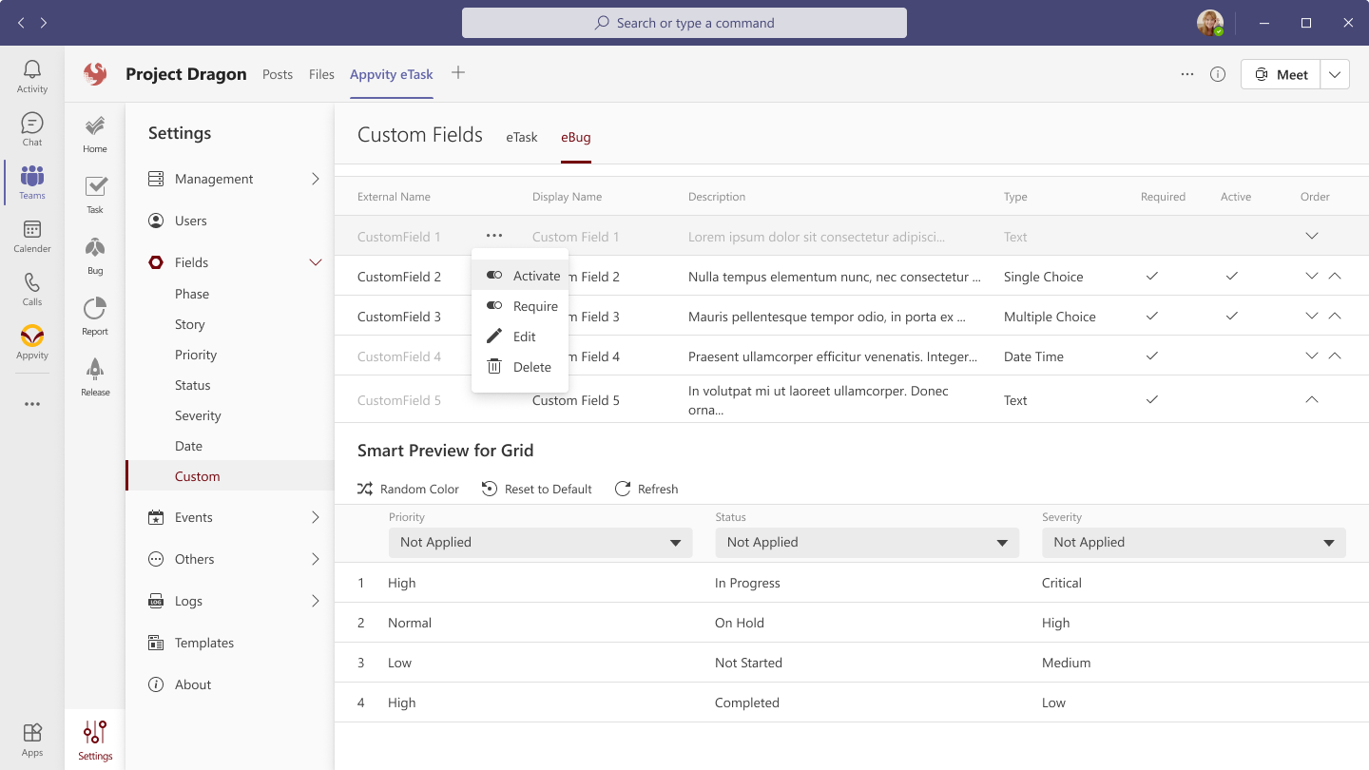Toggle the Active checkmark for CustomField 2
1369x770 pixels.
coord(1231,276)
